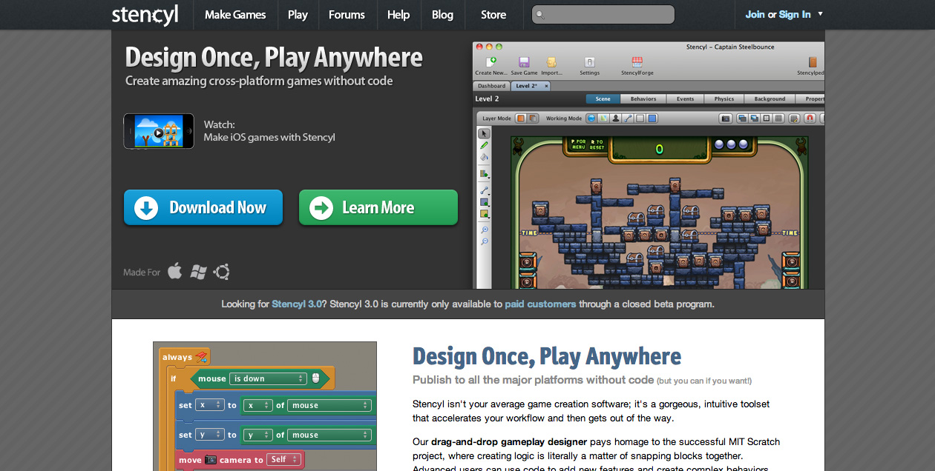Choose the paint bucket fill tool
This screenshot has width=935, height=471.
484,157
